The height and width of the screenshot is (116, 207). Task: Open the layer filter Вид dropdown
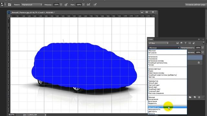[x=158, y=43]
